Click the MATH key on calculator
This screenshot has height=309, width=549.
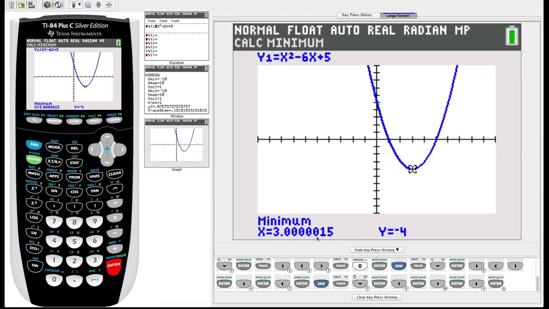tap(34, 173)
